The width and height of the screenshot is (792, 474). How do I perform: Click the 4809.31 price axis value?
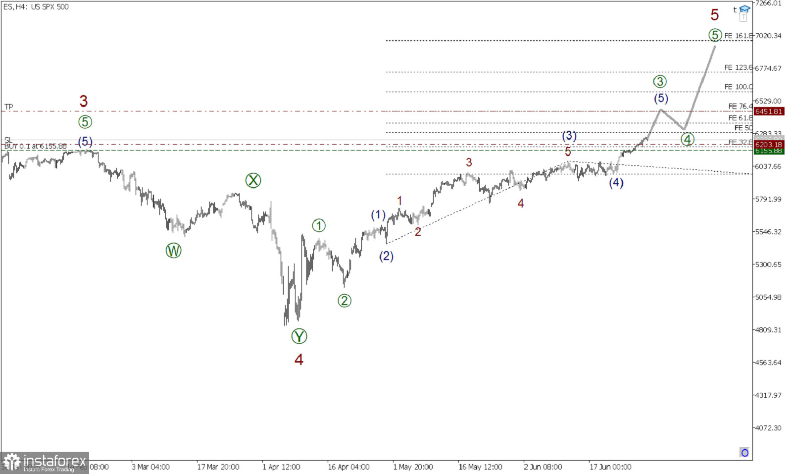click(x=768, y=330)
